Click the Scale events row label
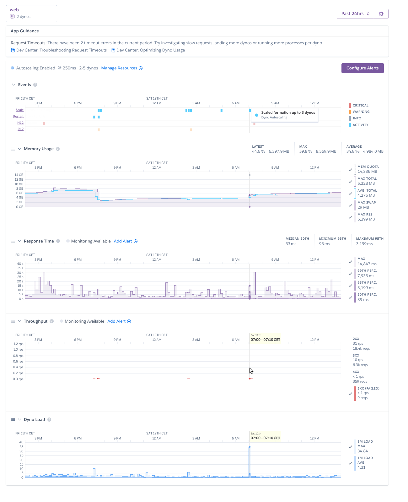Image resolution: width=408 pixels, height=502 pixels. (20, 110)
